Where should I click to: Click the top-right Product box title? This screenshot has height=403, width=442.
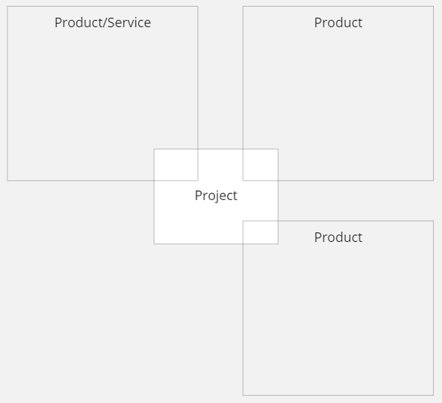338,23
